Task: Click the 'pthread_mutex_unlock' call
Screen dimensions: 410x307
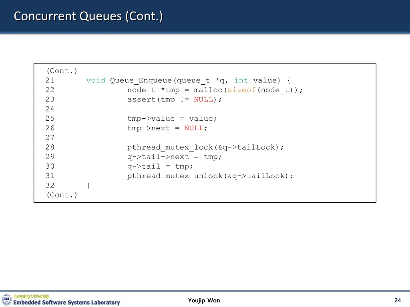Action: point(175,176)
